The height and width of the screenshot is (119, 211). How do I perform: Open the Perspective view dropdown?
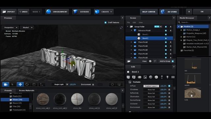[x=10, y=27]
